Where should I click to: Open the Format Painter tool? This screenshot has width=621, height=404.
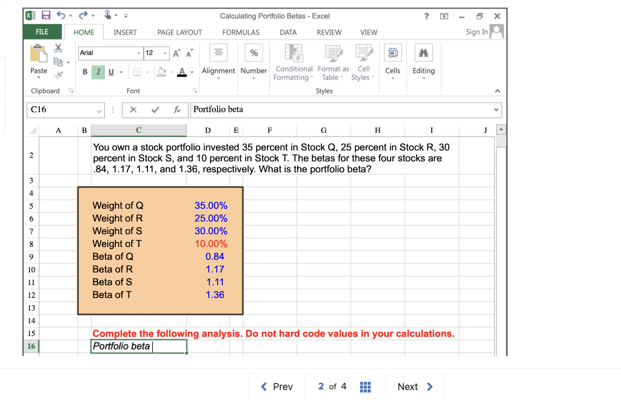(x=58, y=75)
